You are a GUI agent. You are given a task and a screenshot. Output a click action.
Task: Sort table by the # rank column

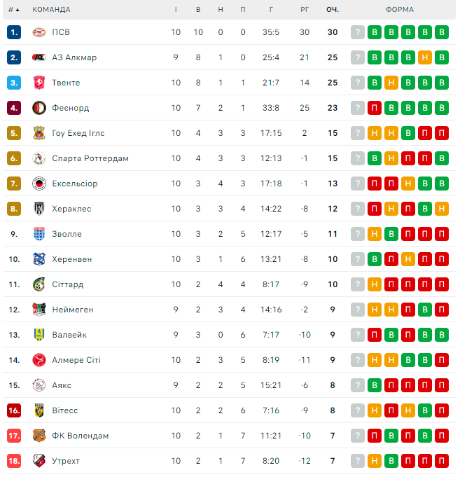(x=13, y=10)
